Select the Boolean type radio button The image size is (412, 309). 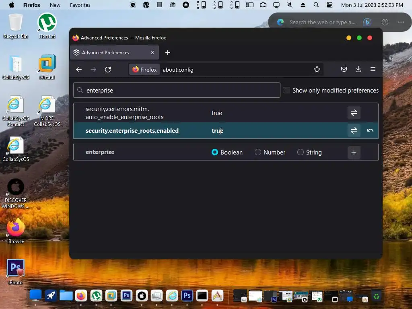[215, 152]
